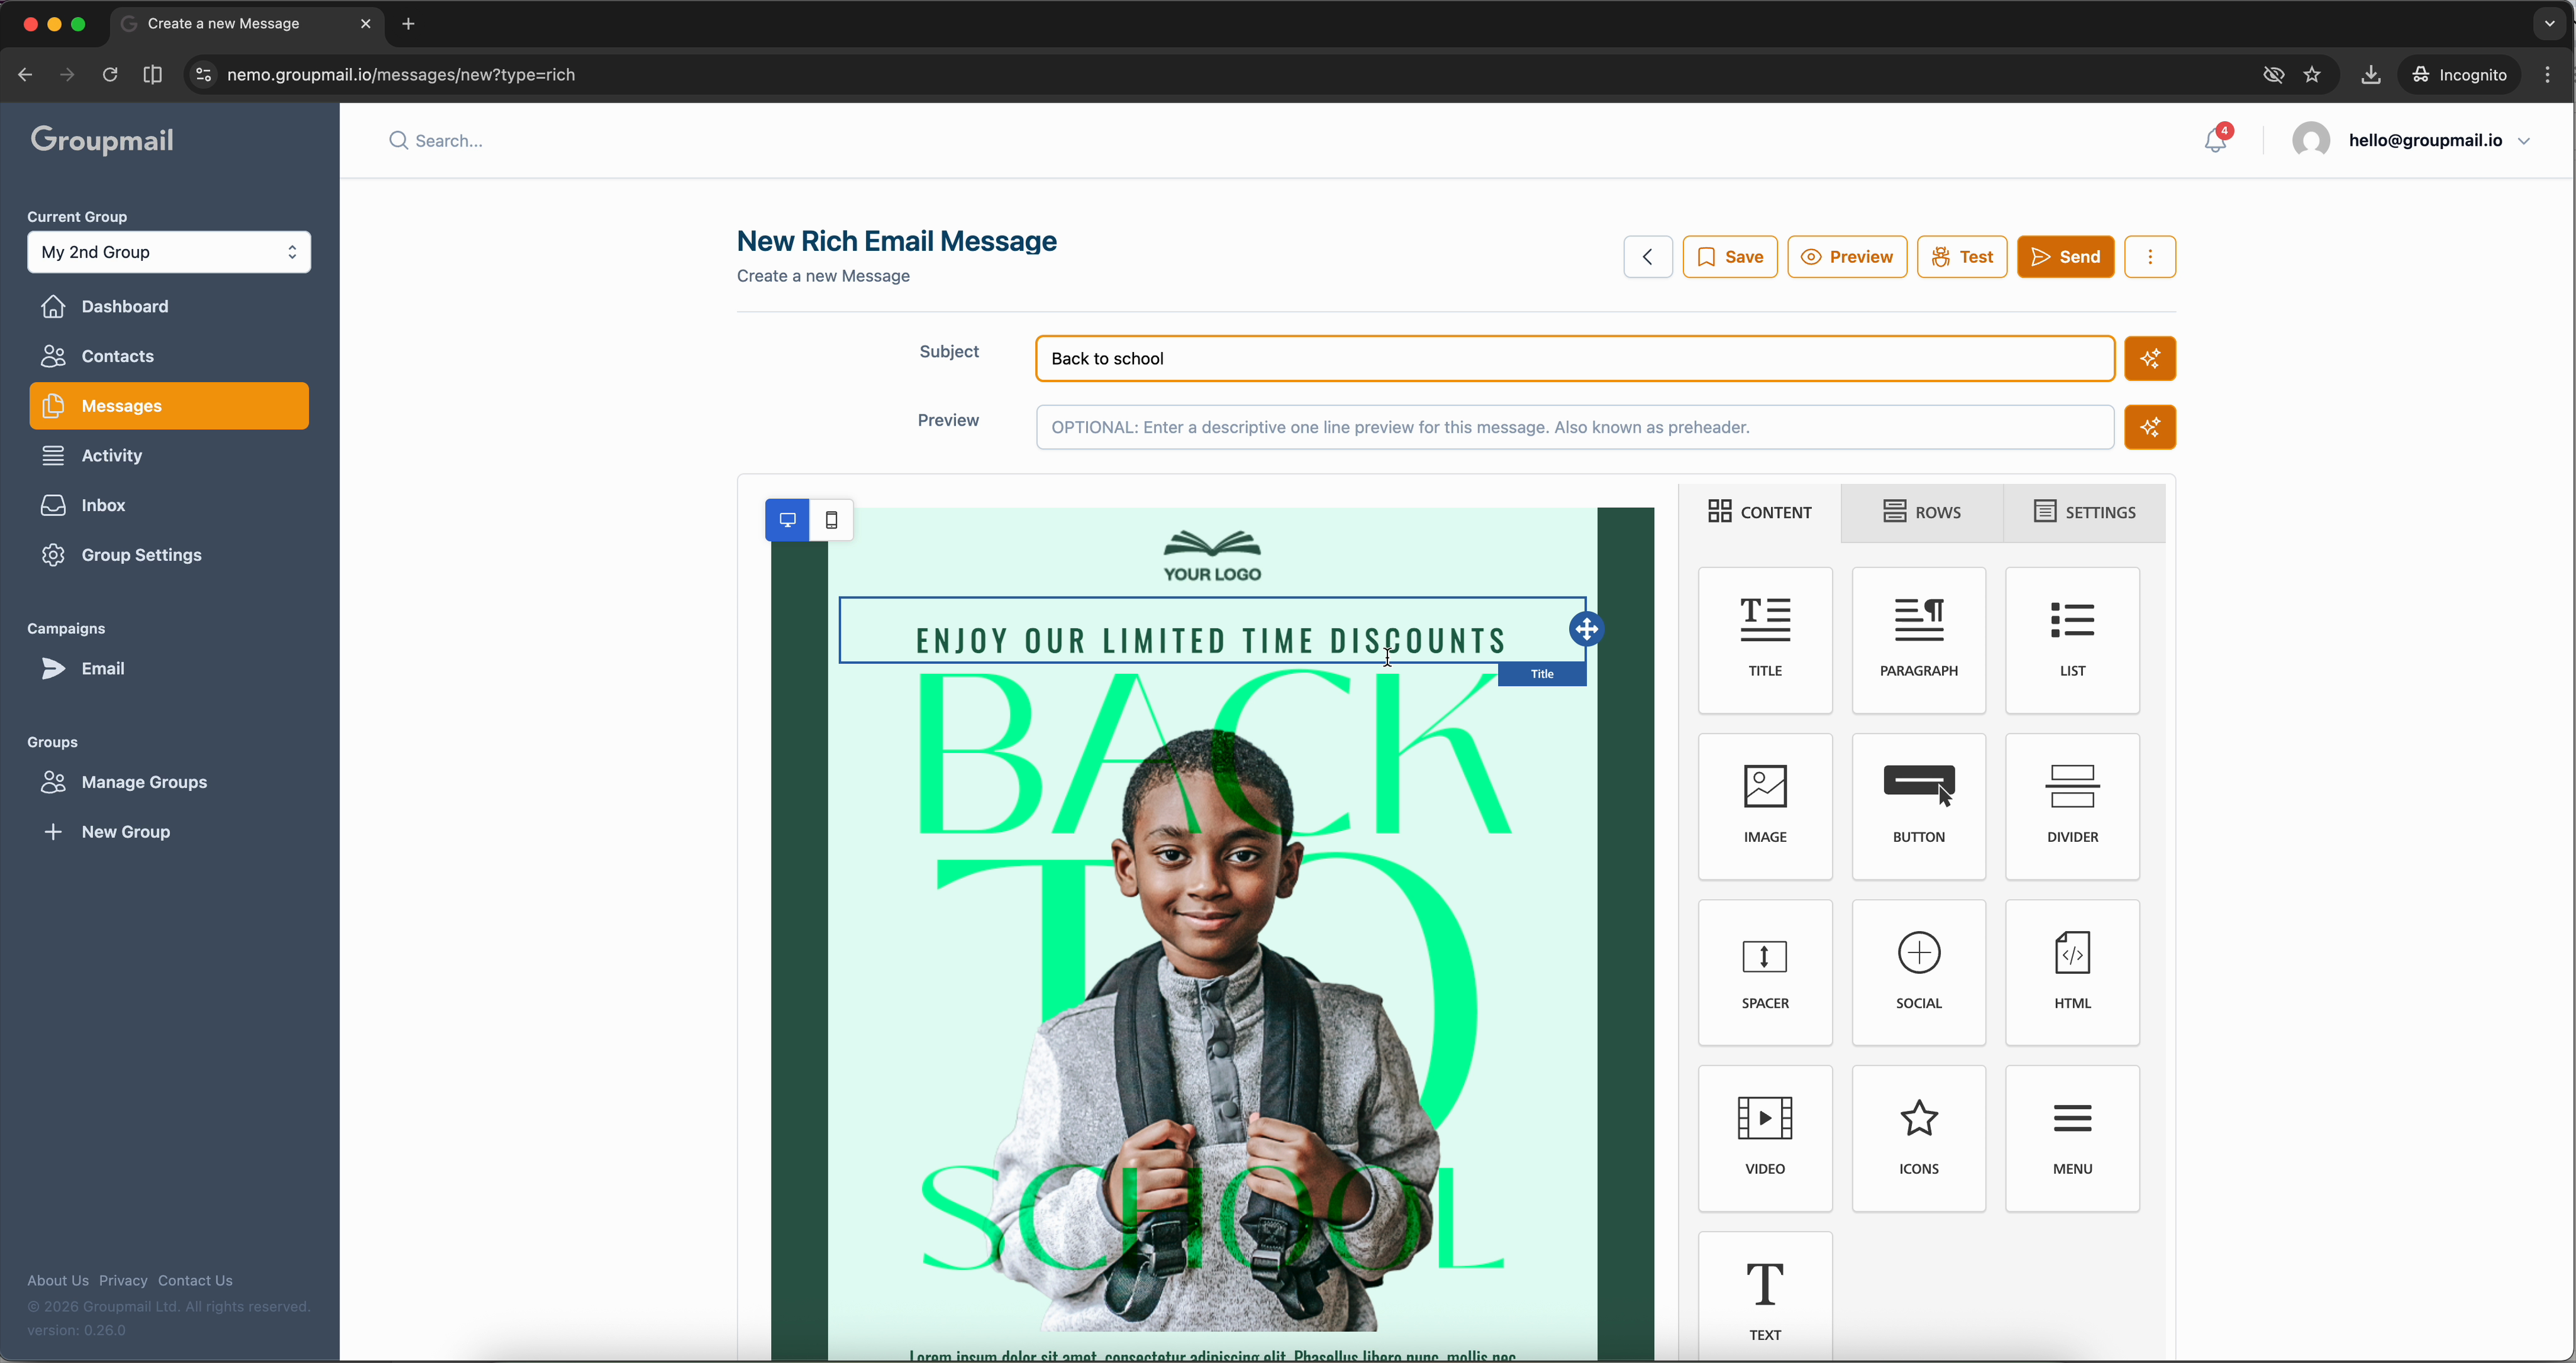Open the Settings tab in the editor panel
This screenshot has width=2576, height=1363.
[x=2084, y=512]
